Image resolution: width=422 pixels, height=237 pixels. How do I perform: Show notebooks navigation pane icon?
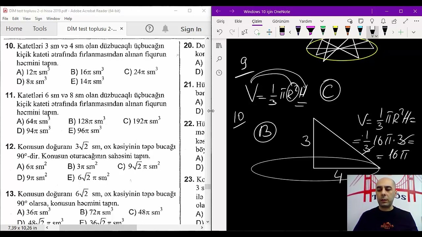point(219,46)
